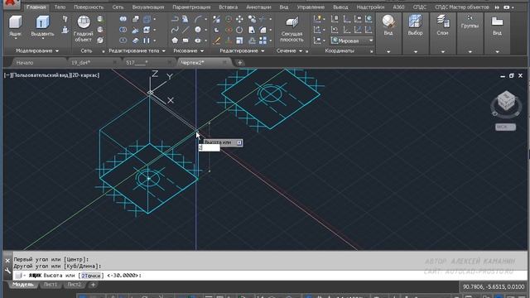Click the command line customize wrench icon
The width and height of the screenshot is (530, 298).
coord(7,271)
